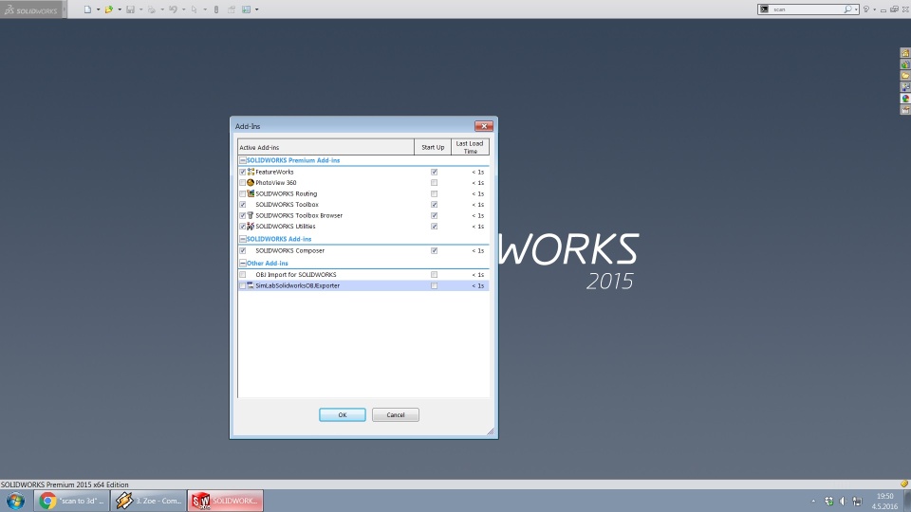Click the Add-Ins dialog resize grip

pyautogui.click(x=491, y=431)
